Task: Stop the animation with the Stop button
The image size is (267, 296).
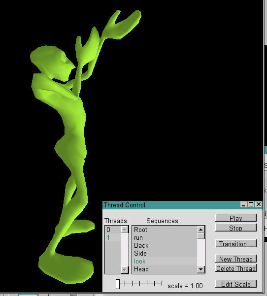Action: [236, 228]
